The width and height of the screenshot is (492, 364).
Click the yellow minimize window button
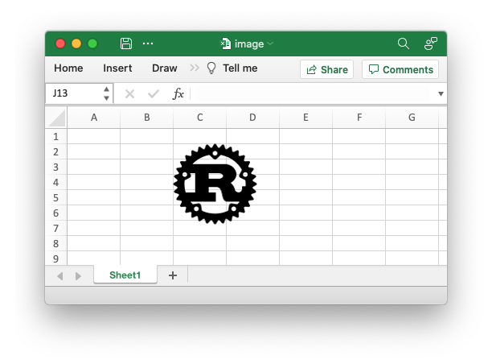pyautogui.click(x=76, y=43)
